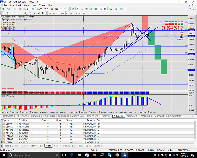Open the Tools menu
The image size is (197, 158).
(x=34, y=5)
